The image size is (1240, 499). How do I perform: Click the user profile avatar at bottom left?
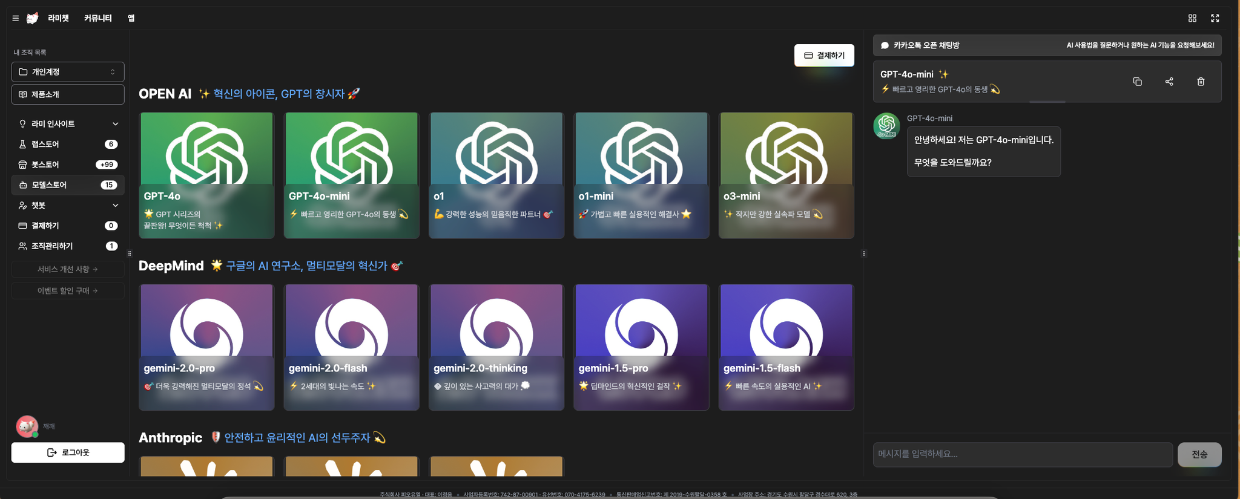27,426
